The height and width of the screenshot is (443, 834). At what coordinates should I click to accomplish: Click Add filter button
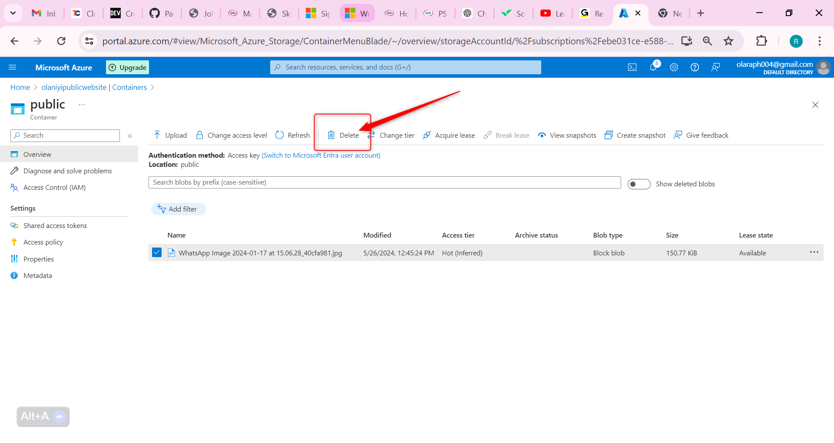[x=179, y=209]
